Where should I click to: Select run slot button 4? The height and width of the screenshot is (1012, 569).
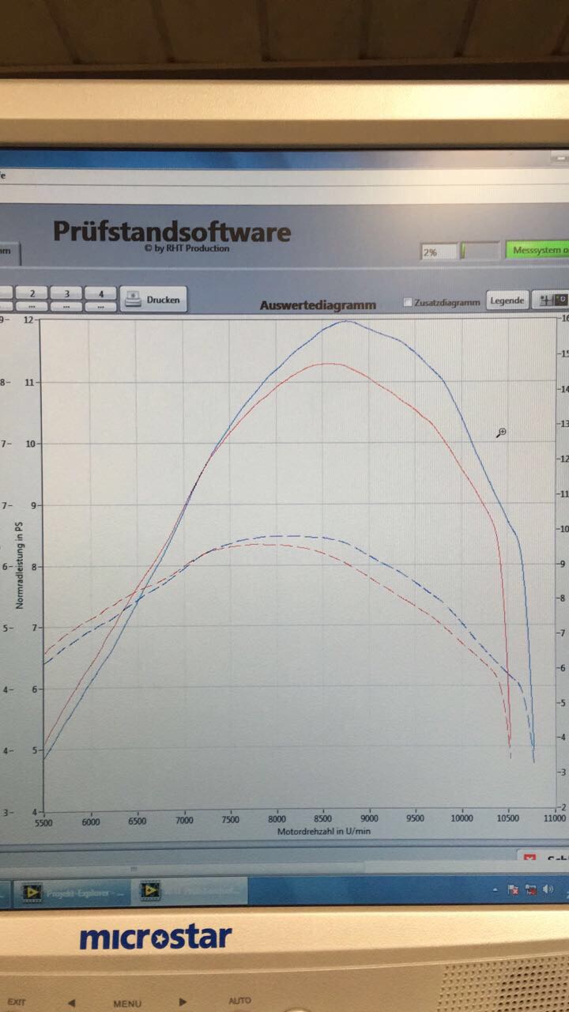click(x=100, y=293)
